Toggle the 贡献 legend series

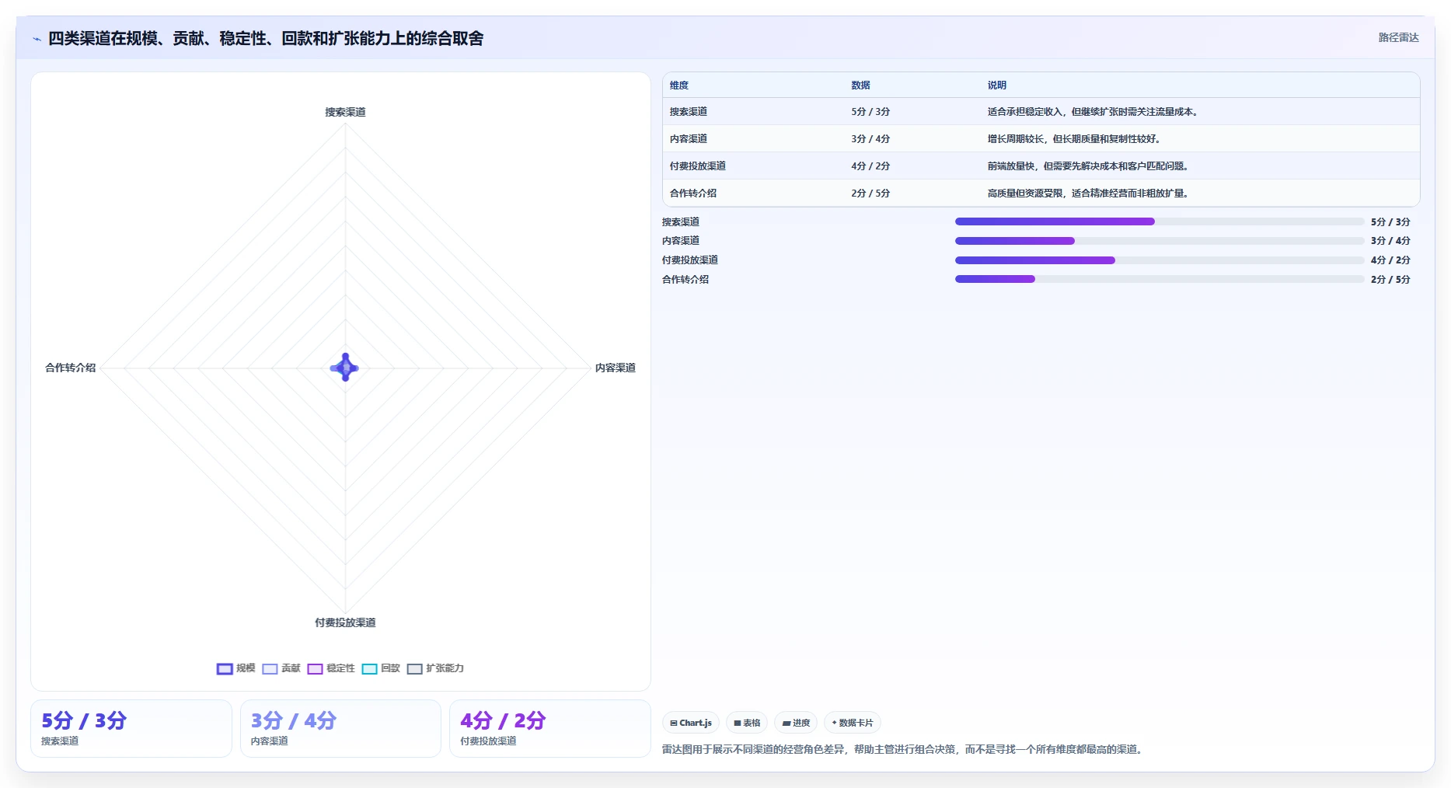click(281, 668)
